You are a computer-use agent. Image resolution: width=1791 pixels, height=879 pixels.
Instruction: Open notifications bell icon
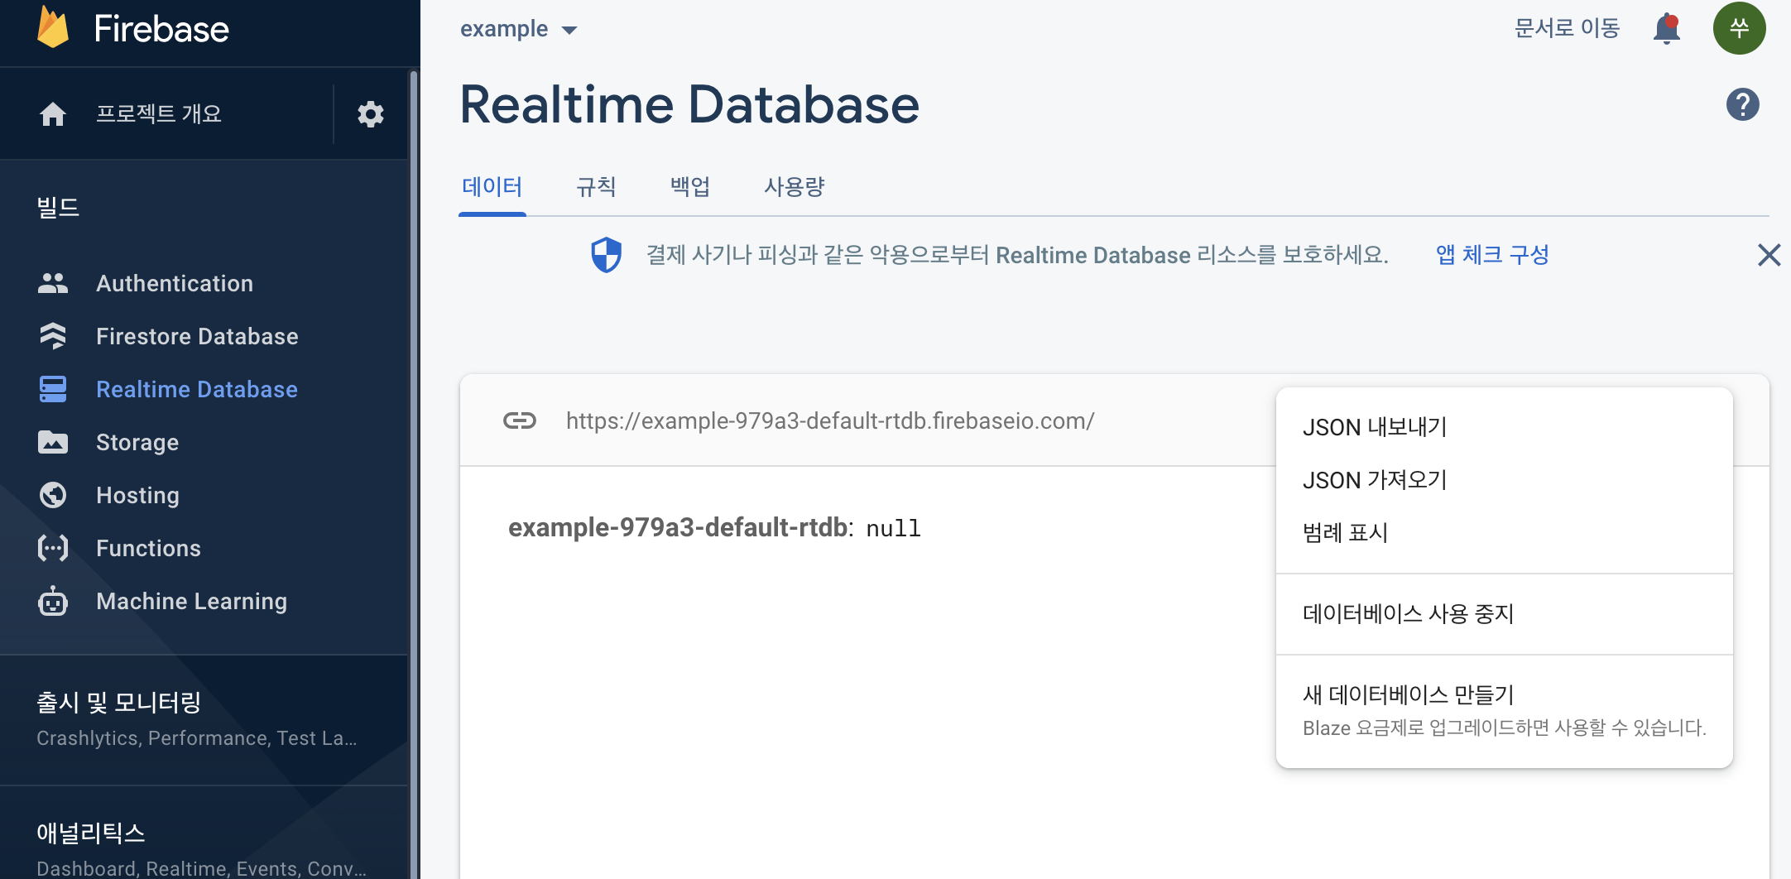[1667, 29]
